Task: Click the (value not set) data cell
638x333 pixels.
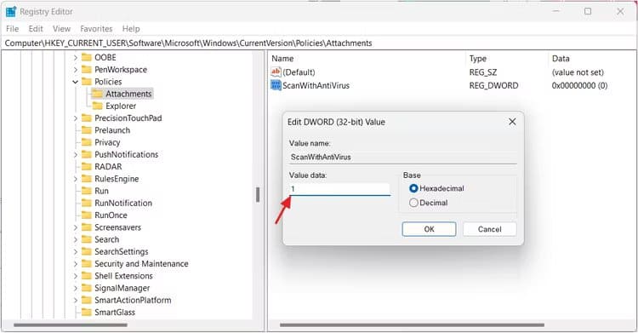Action: 578,72
